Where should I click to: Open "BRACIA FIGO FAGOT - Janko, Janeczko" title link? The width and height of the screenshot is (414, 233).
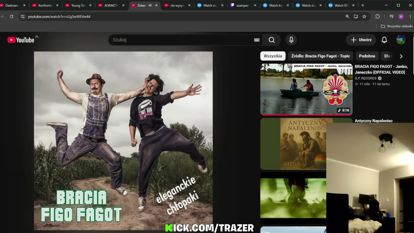click(x=381, y=69)
